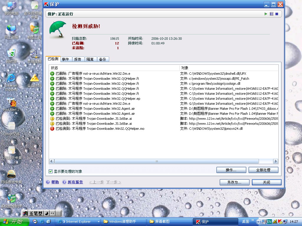302x226 pixels.
Task: Click the Internet Explorer quick launch icon
Action: click(x=42, y=222)
